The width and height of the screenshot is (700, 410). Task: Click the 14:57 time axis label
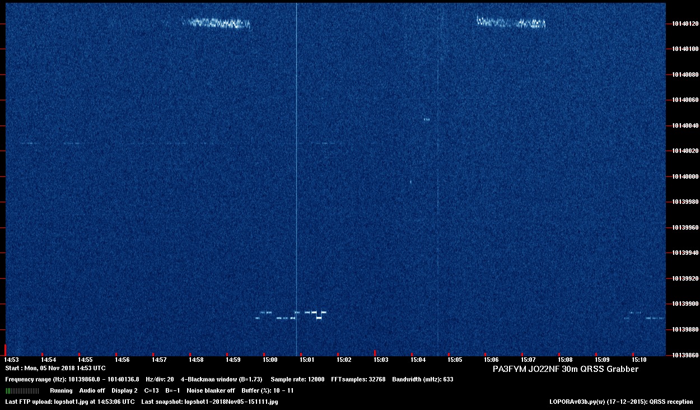[159, 360]
